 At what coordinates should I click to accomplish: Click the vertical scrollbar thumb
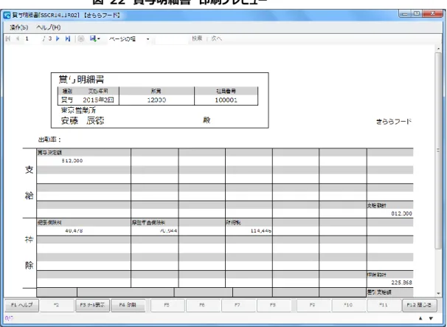click(x=438, y=151)
